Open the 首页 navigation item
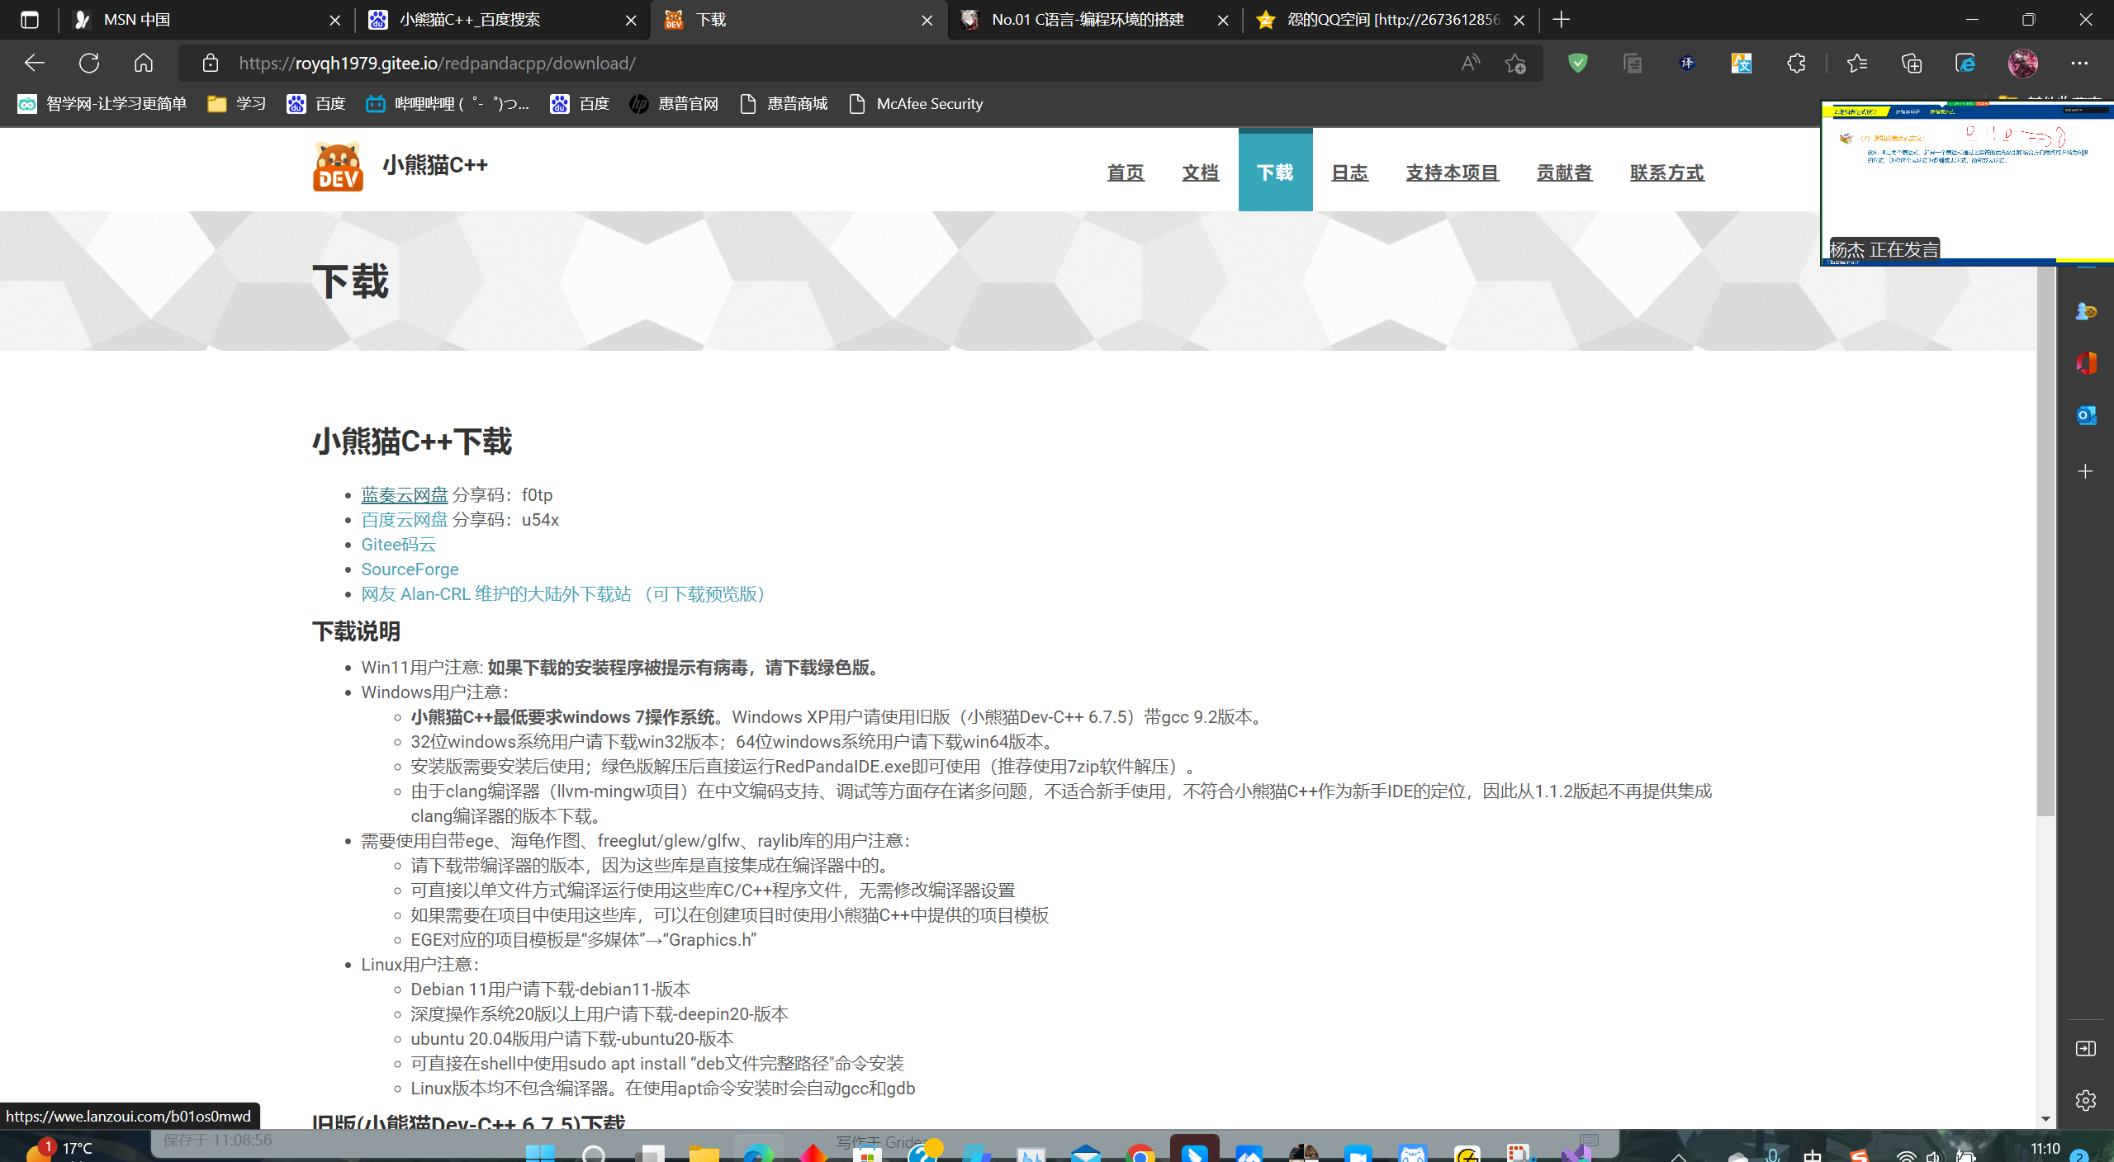The image size is (2114, 1162). [x=1126, y=172]
